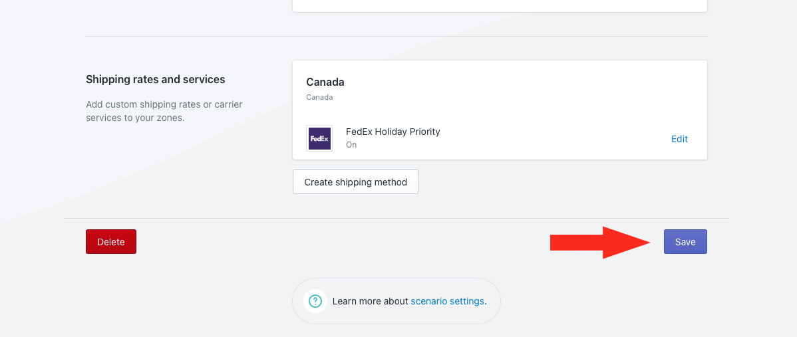This screenshot has width=797, height=337.
Task: Click the Add custom shipping rates description
Action: pos(164,111)
